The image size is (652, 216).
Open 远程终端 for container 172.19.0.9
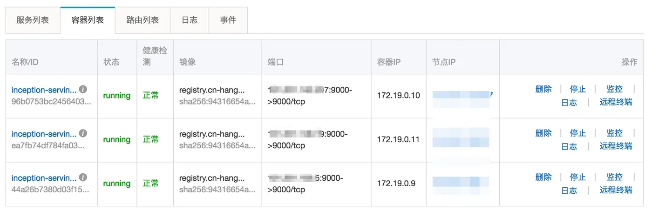point(616,190)
